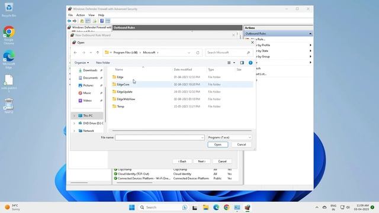This screenshot has width=379, height=213.
Task: Select This PC in navigation pane
Action: click(88, 116)
